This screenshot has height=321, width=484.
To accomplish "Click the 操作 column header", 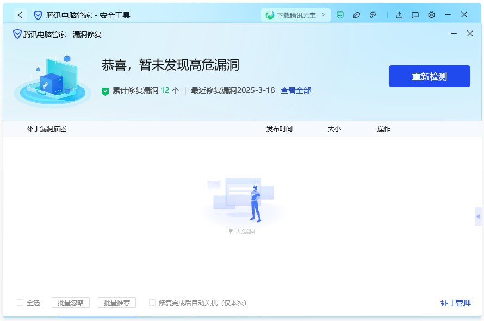I will tap(384, 129).
